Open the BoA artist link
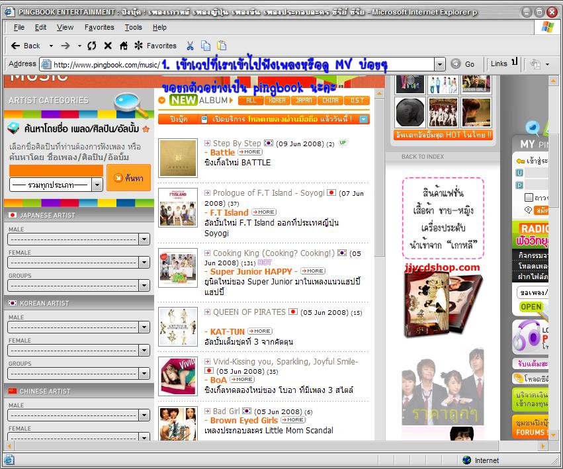The width and height of the screenshot is (563, 469). point(218,380)
